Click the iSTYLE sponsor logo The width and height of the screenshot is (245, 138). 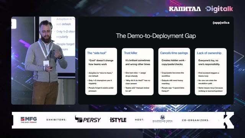pos(118,120)
